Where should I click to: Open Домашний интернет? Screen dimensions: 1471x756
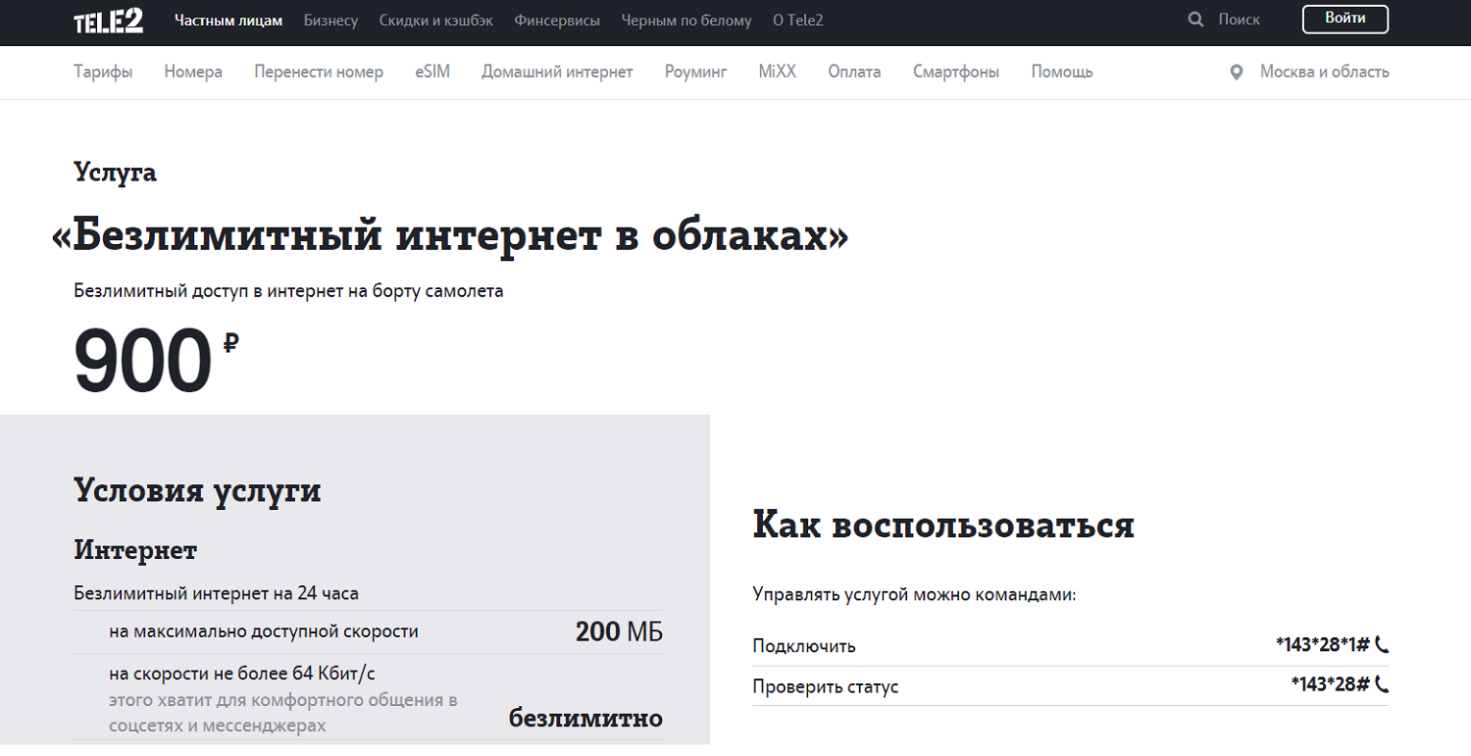point(557,72)
